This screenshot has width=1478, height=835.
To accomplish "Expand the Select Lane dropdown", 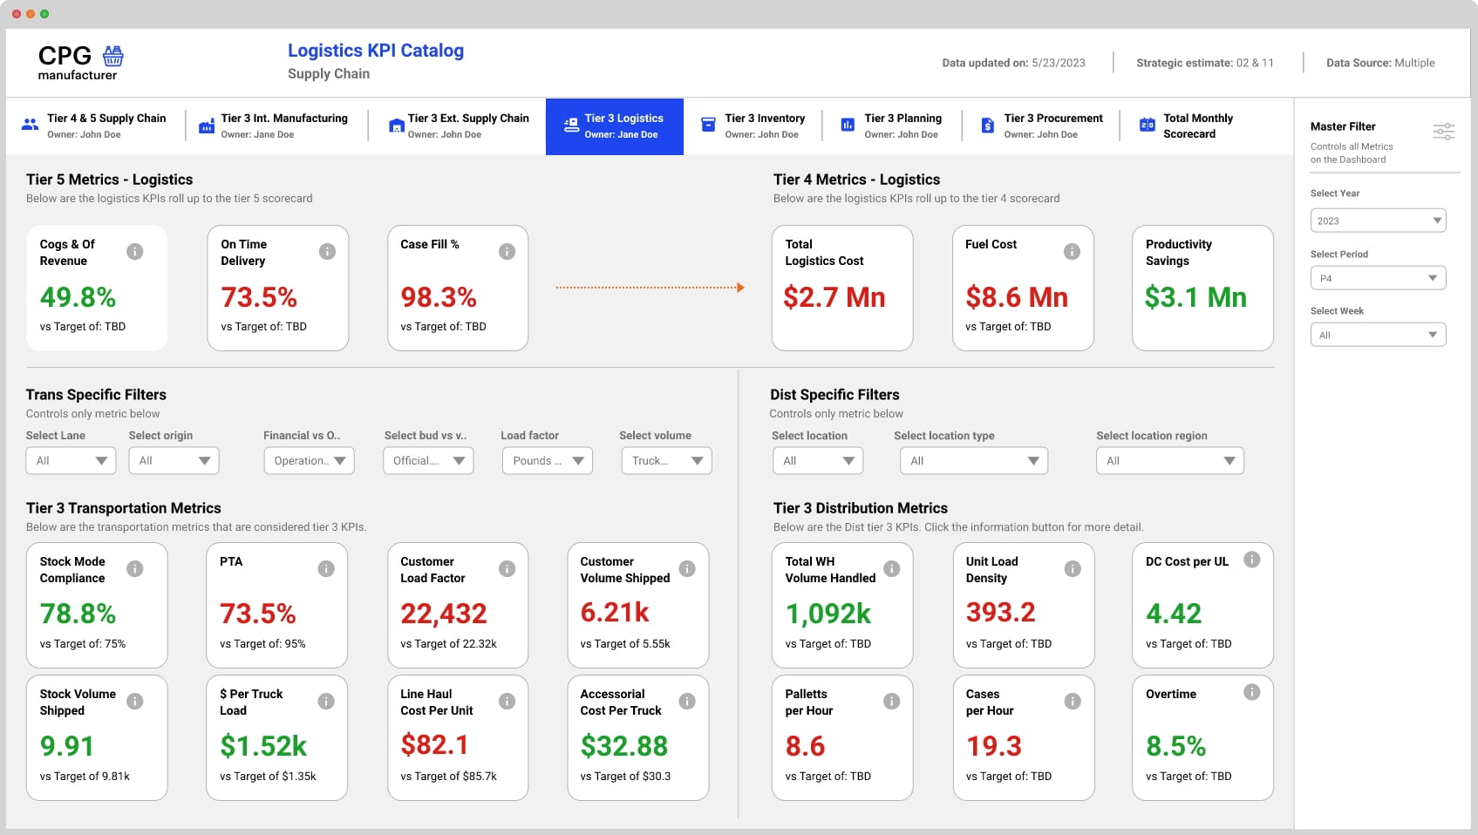I will [x=71, y=460].
